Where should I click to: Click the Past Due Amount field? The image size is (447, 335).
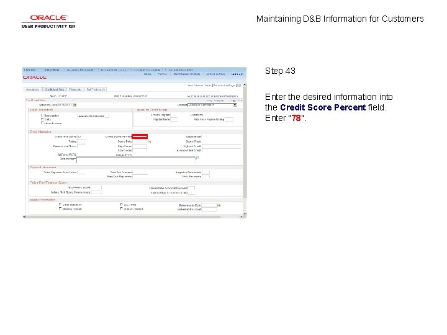coord(140,172)
